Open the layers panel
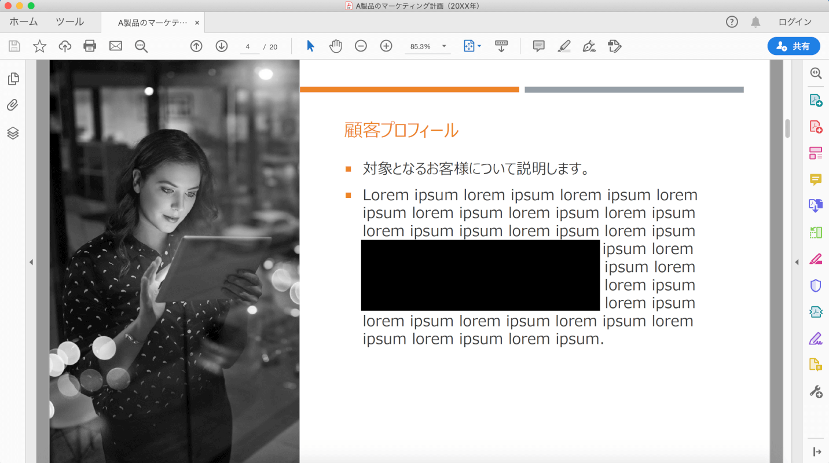Screen dimensions: 829x463 point(13,133)
